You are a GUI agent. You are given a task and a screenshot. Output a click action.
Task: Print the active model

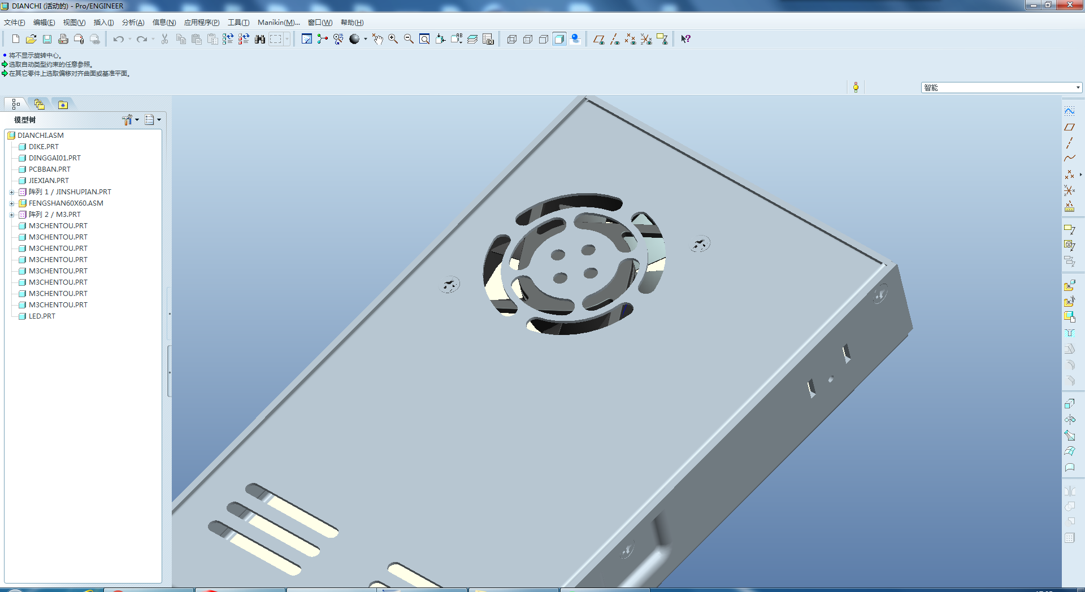click(63, 39)
